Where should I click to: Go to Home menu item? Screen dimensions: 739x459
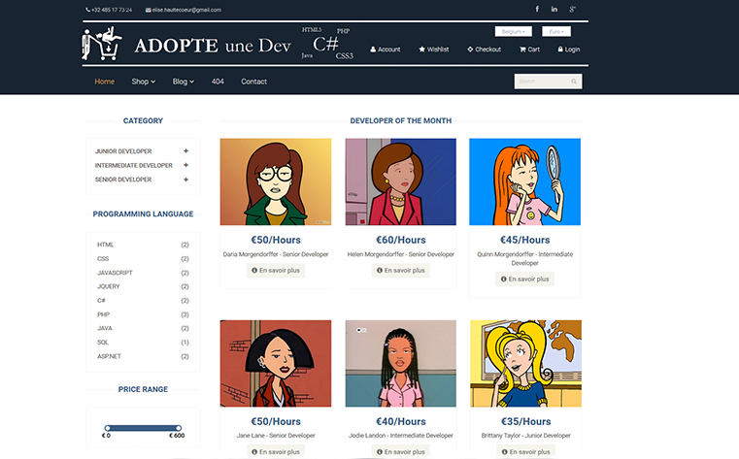pyautogui.click(x=105, y=82)
